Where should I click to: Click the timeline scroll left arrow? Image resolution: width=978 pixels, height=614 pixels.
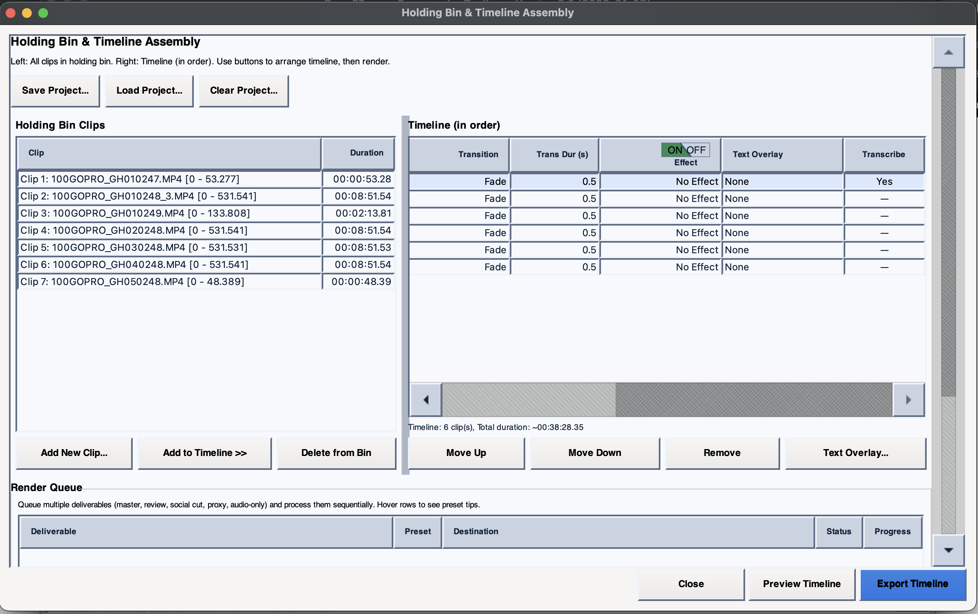[426, 400]
